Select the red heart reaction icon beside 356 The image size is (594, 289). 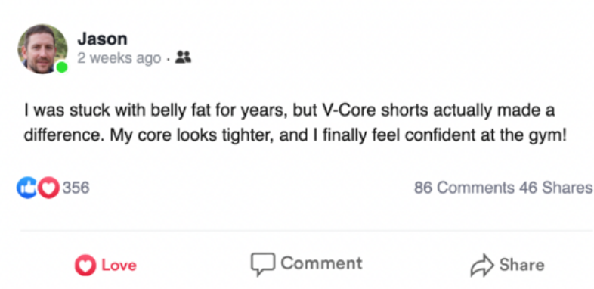coord(48,188)
